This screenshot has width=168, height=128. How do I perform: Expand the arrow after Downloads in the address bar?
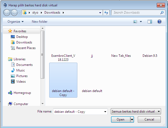click(x=63, y=13)
